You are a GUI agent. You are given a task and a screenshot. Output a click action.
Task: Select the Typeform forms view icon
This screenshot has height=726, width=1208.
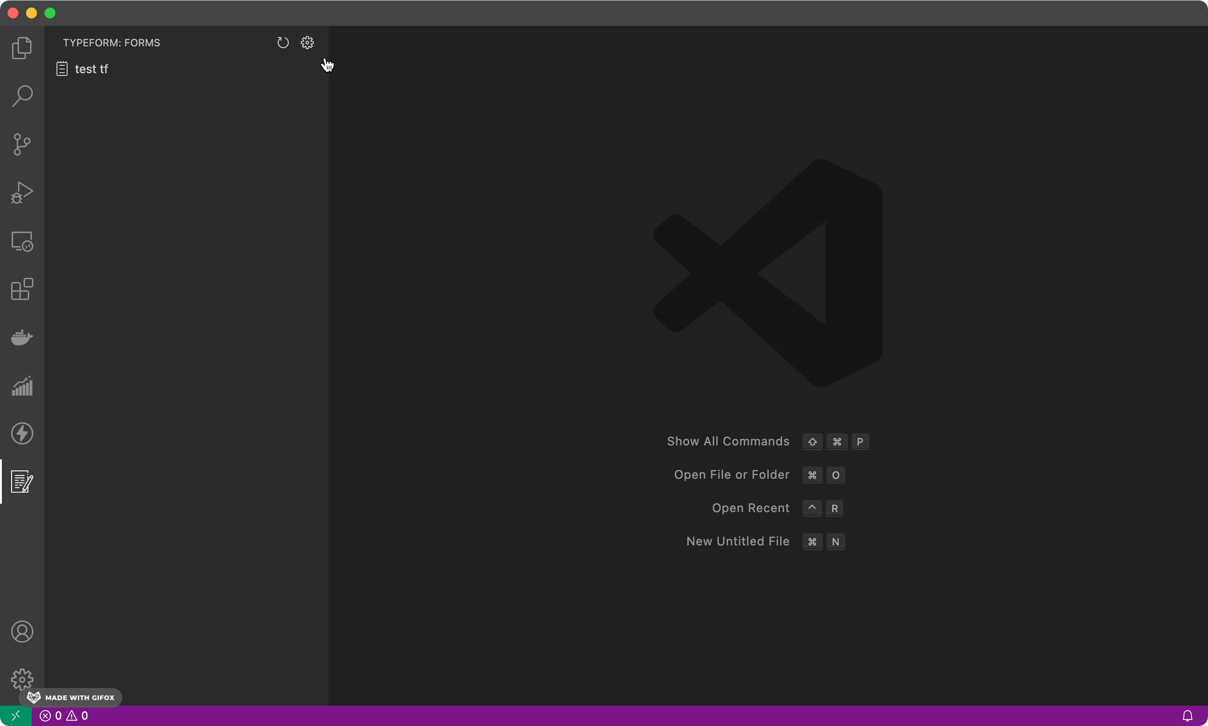(x=22, y=482)
